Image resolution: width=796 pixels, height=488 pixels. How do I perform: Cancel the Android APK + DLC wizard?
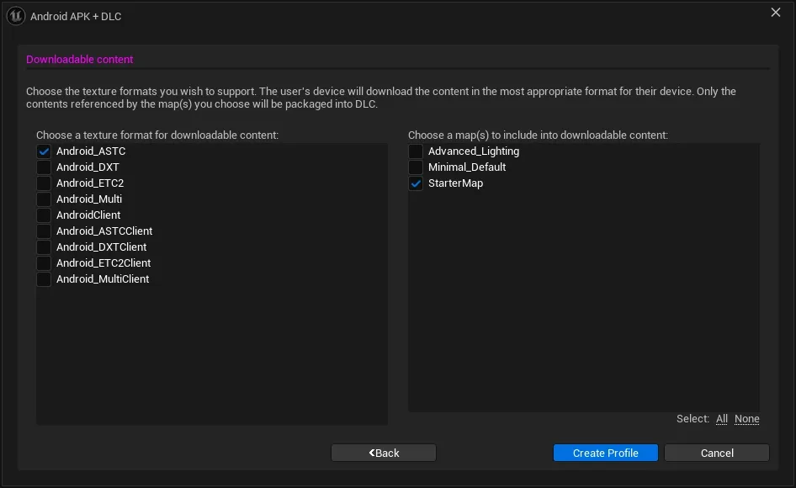point(717,453)
